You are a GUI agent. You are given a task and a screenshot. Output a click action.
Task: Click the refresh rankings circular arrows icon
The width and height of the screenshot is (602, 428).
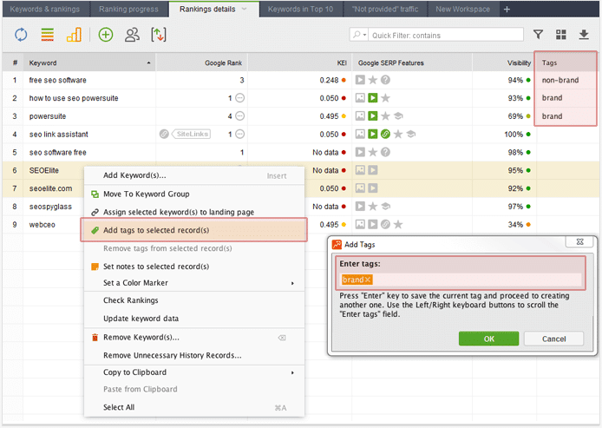click(x=21, y=35)
